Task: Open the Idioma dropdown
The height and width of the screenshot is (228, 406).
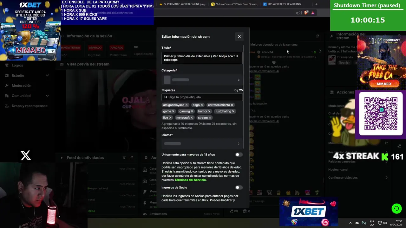Action: tap(202, 143)
